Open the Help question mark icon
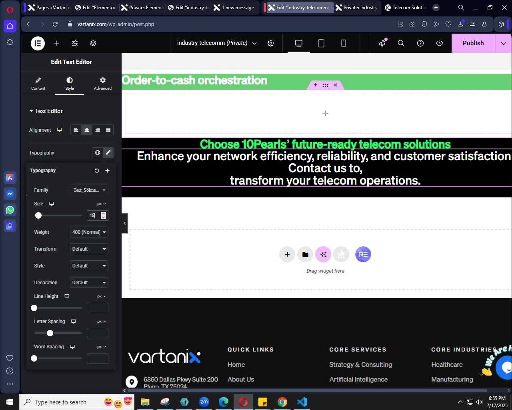Viewport: 512px width, 410px height. (420, 43)
